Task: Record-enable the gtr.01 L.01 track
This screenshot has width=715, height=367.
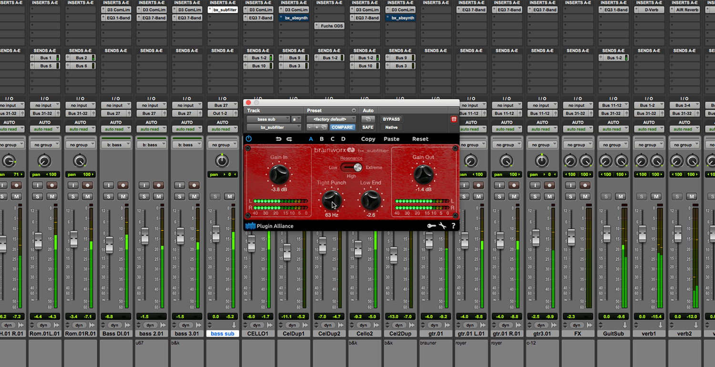Action: click(x=479, y=185)
